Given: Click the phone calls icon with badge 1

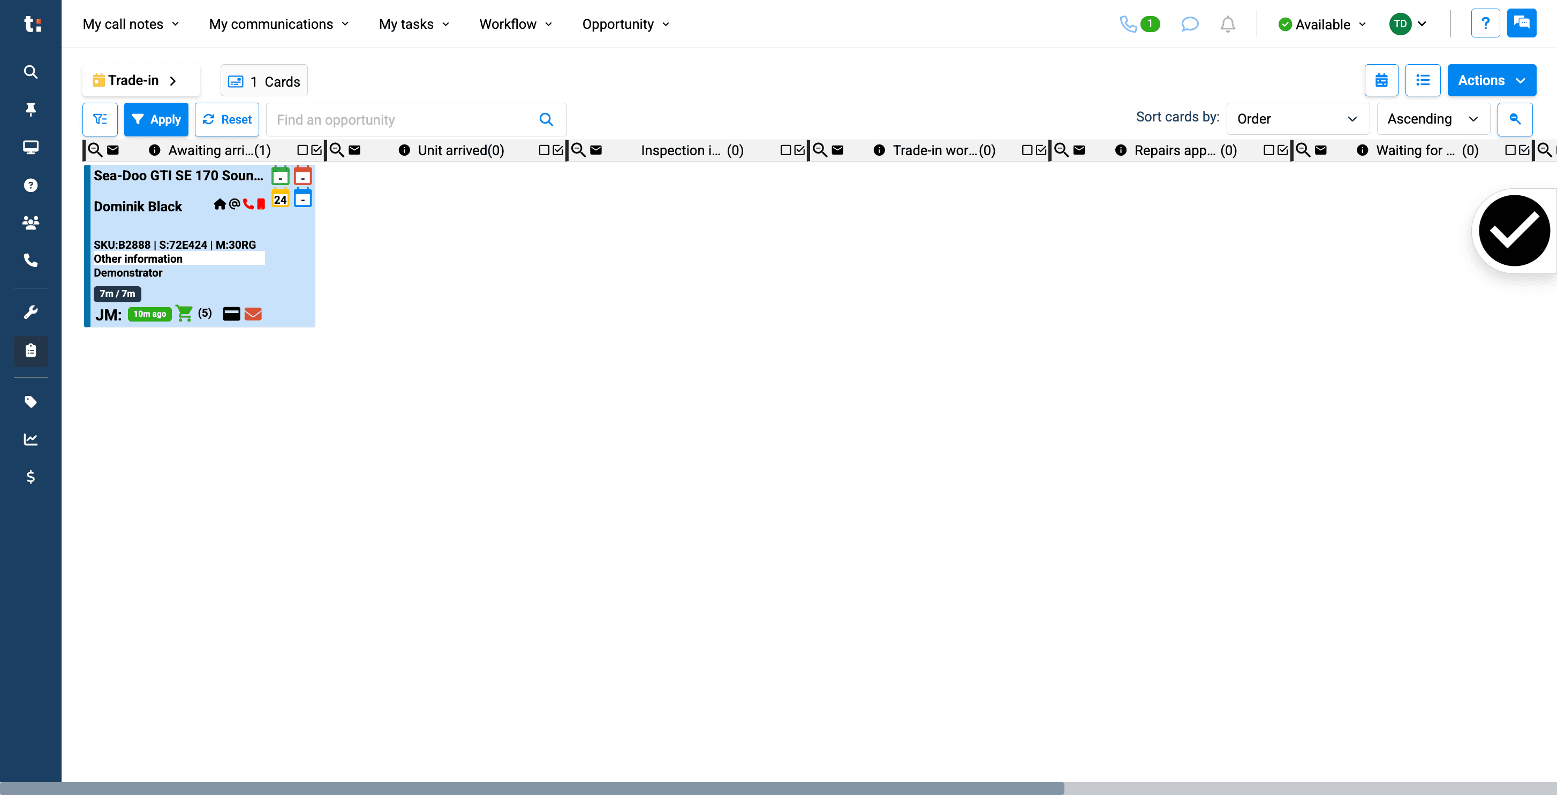Looking at the screenshot, I should pos(1139,24).
